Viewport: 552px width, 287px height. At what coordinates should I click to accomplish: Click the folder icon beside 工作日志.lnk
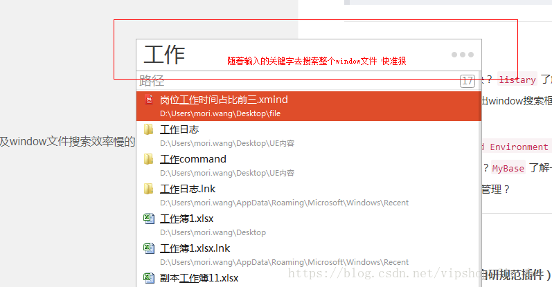point(148,189)
